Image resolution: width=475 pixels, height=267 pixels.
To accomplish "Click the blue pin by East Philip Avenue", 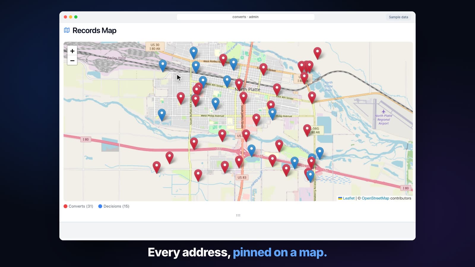I will point(273,114).
